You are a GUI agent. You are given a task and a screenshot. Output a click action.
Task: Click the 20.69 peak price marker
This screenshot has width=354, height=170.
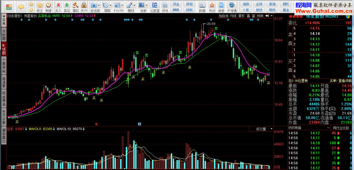[x=209, y=24]
